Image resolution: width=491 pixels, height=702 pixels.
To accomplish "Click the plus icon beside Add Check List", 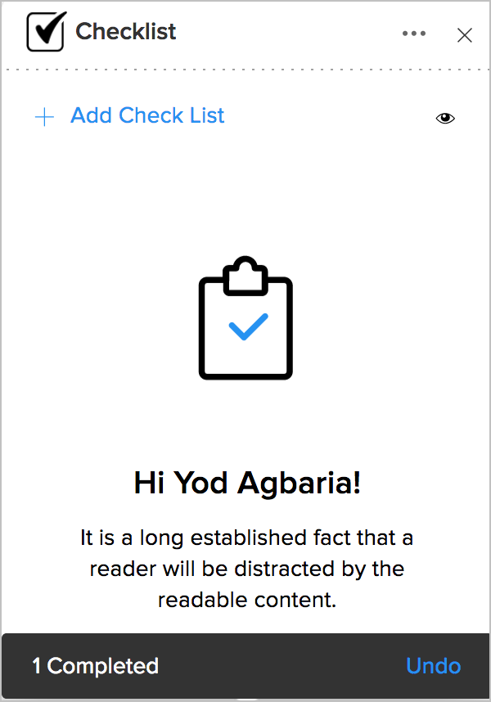I will pyautogui.click(x=44, y=118).
